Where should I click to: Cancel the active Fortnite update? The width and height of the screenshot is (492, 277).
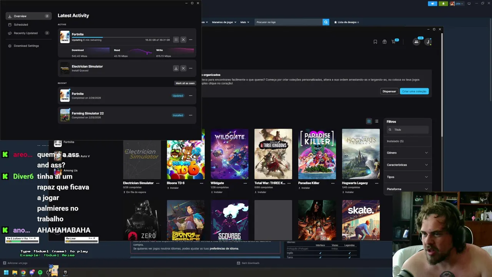(x=183, y=40)
